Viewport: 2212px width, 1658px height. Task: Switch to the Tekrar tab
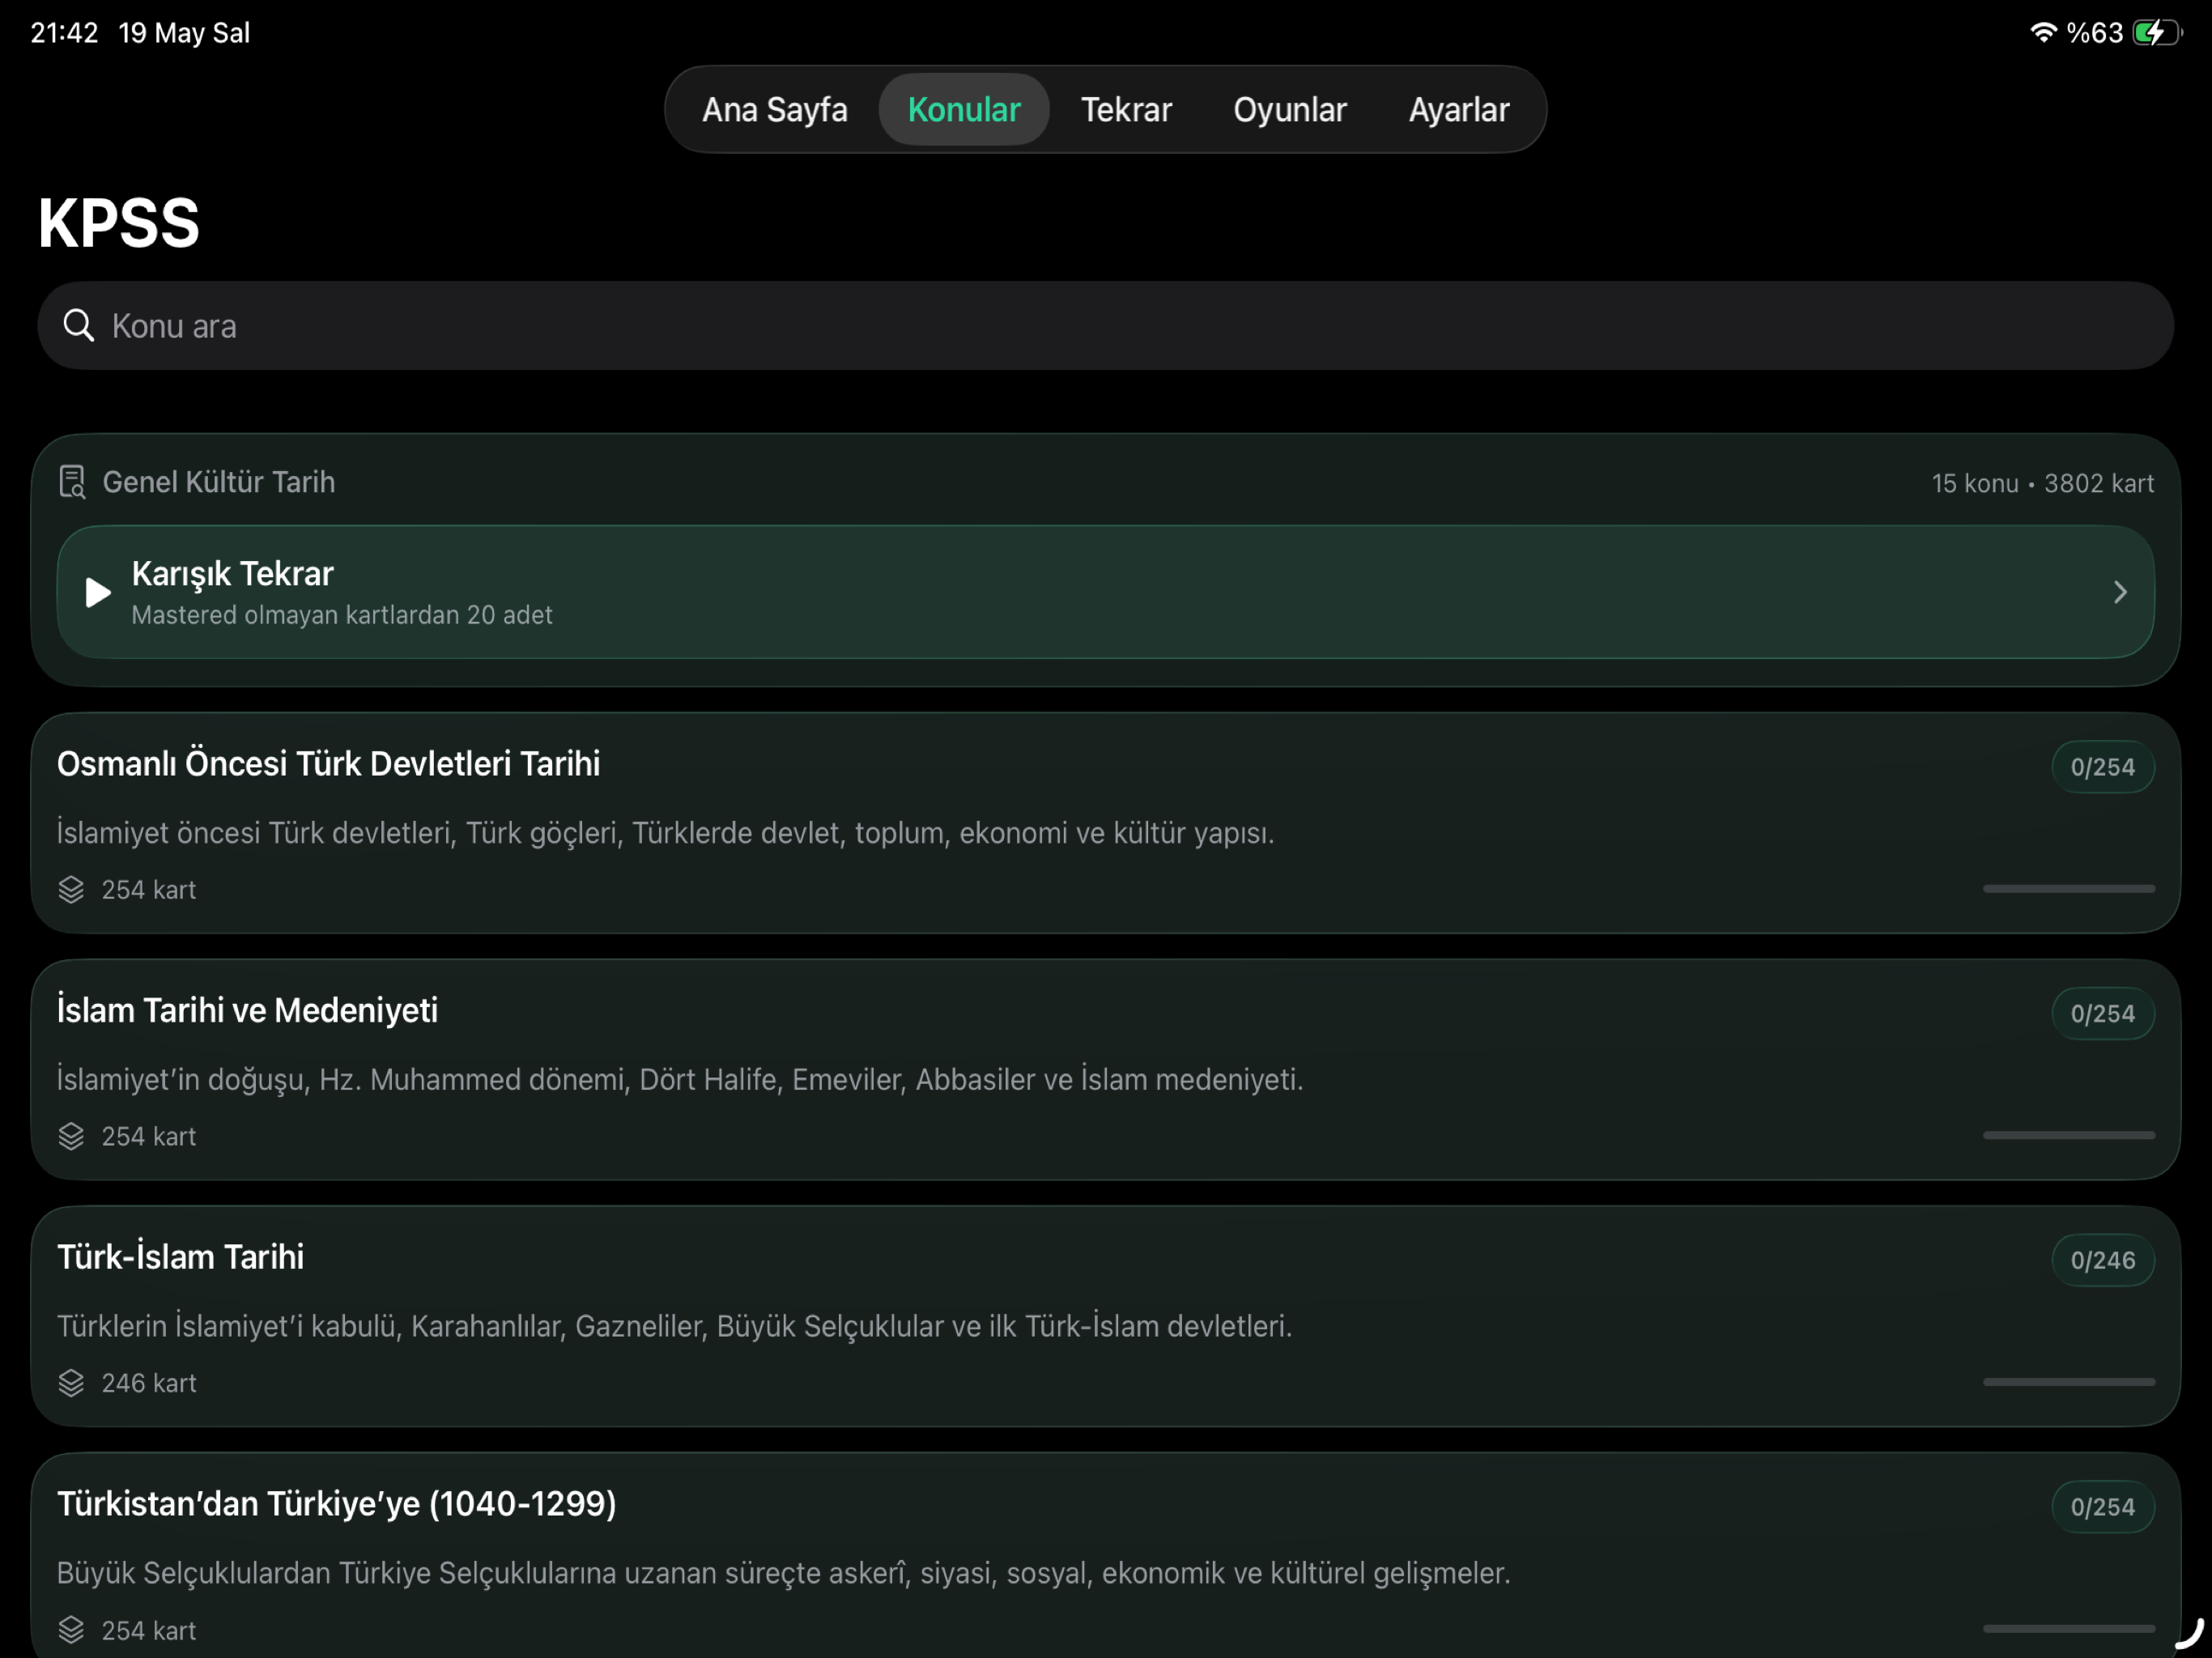click(x=1126, y=109)
